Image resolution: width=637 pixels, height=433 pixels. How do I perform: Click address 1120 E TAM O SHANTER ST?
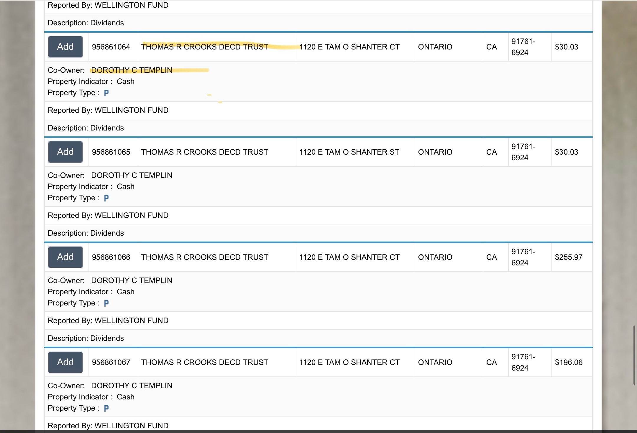(x=349, y=152)
